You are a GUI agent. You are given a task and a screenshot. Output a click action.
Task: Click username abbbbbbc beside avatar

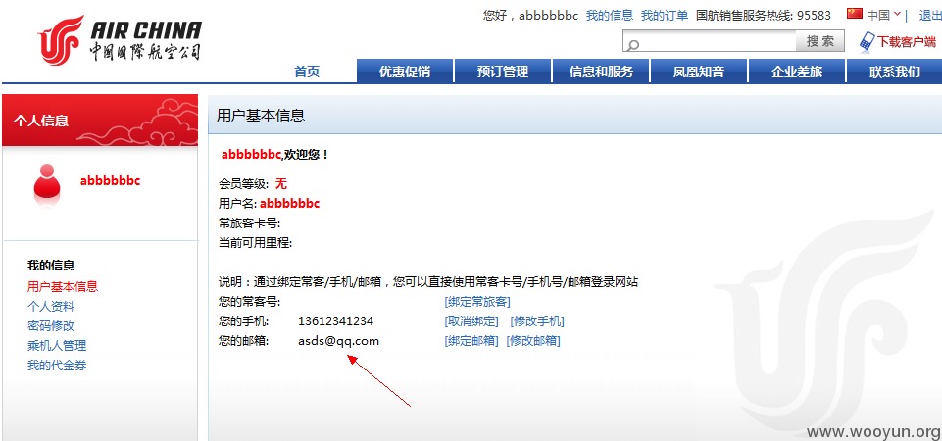pos(110,181)
